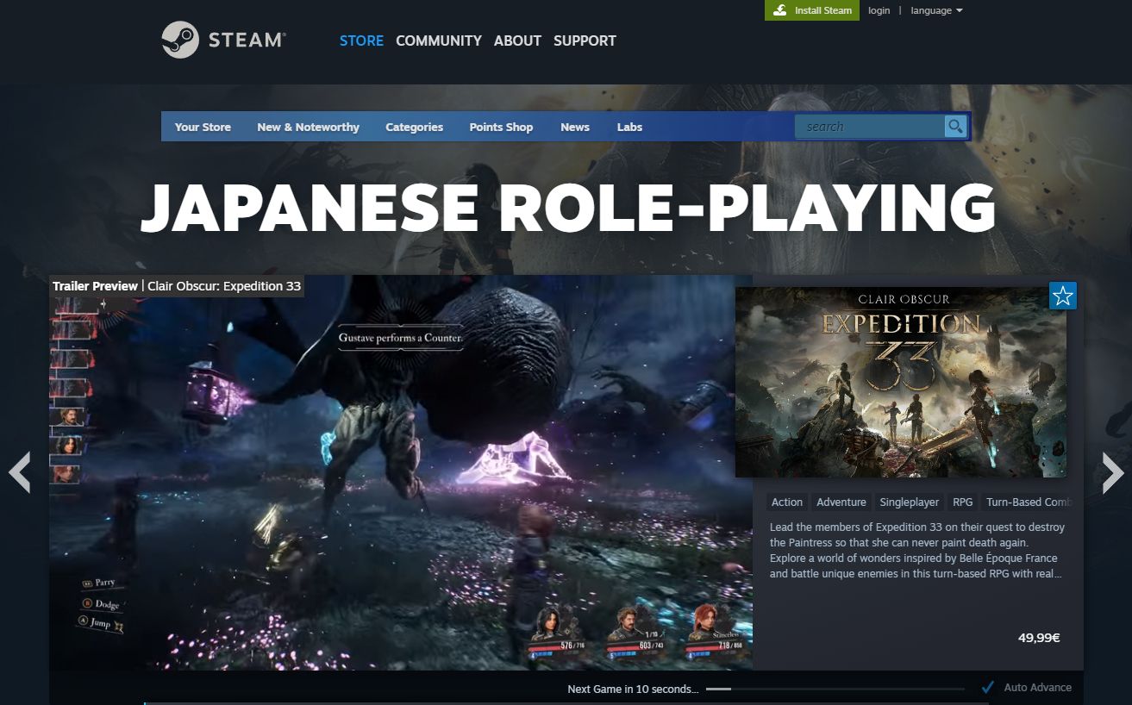
Task: Open the Points Shop link
Action: point(501,127)
